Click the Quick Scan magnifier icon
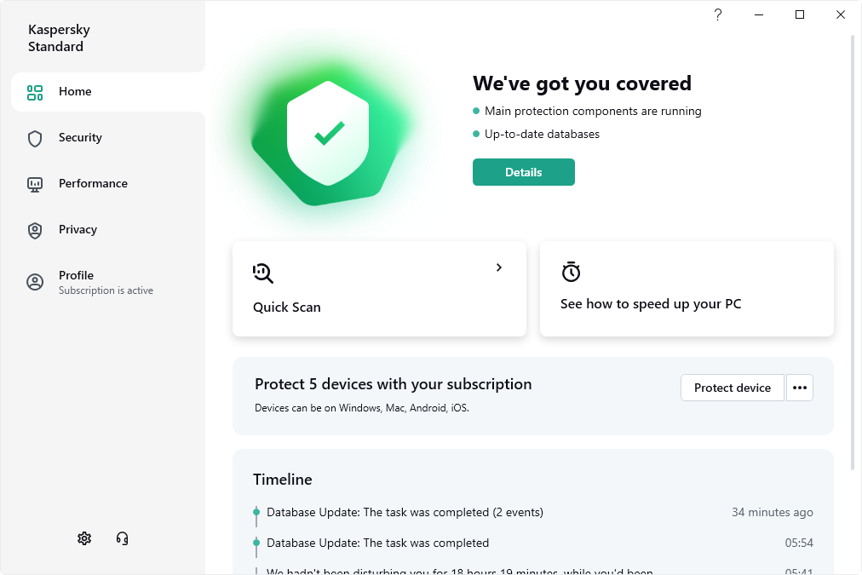The image size is (862, 575). (263, 273)
